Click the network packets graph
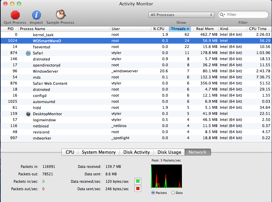The image size is (272, 202). pos(167,176)
